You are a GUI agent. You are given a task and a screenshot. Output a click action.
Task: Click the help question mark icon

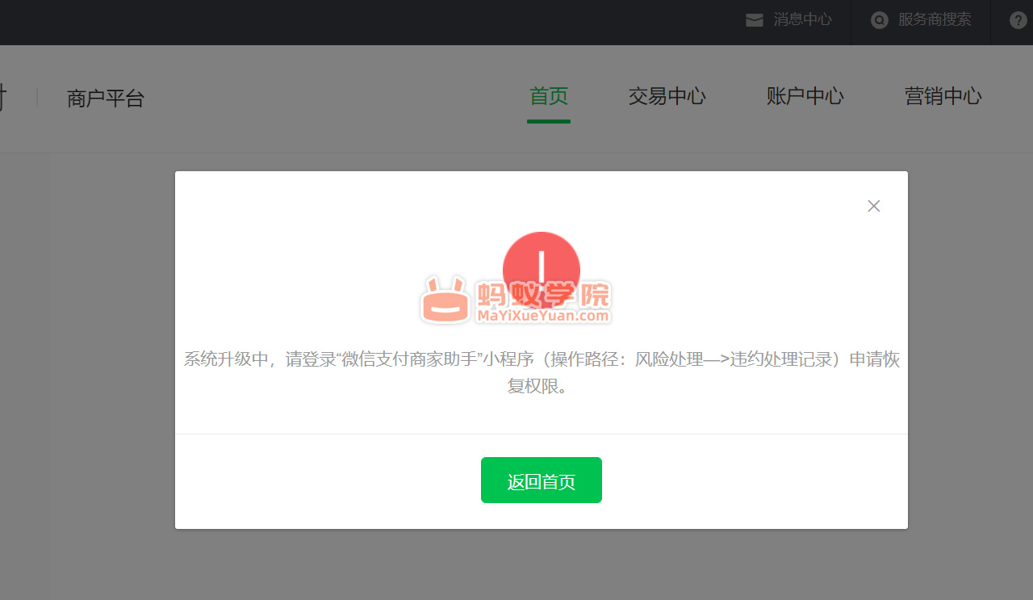tap(1018, 20)
